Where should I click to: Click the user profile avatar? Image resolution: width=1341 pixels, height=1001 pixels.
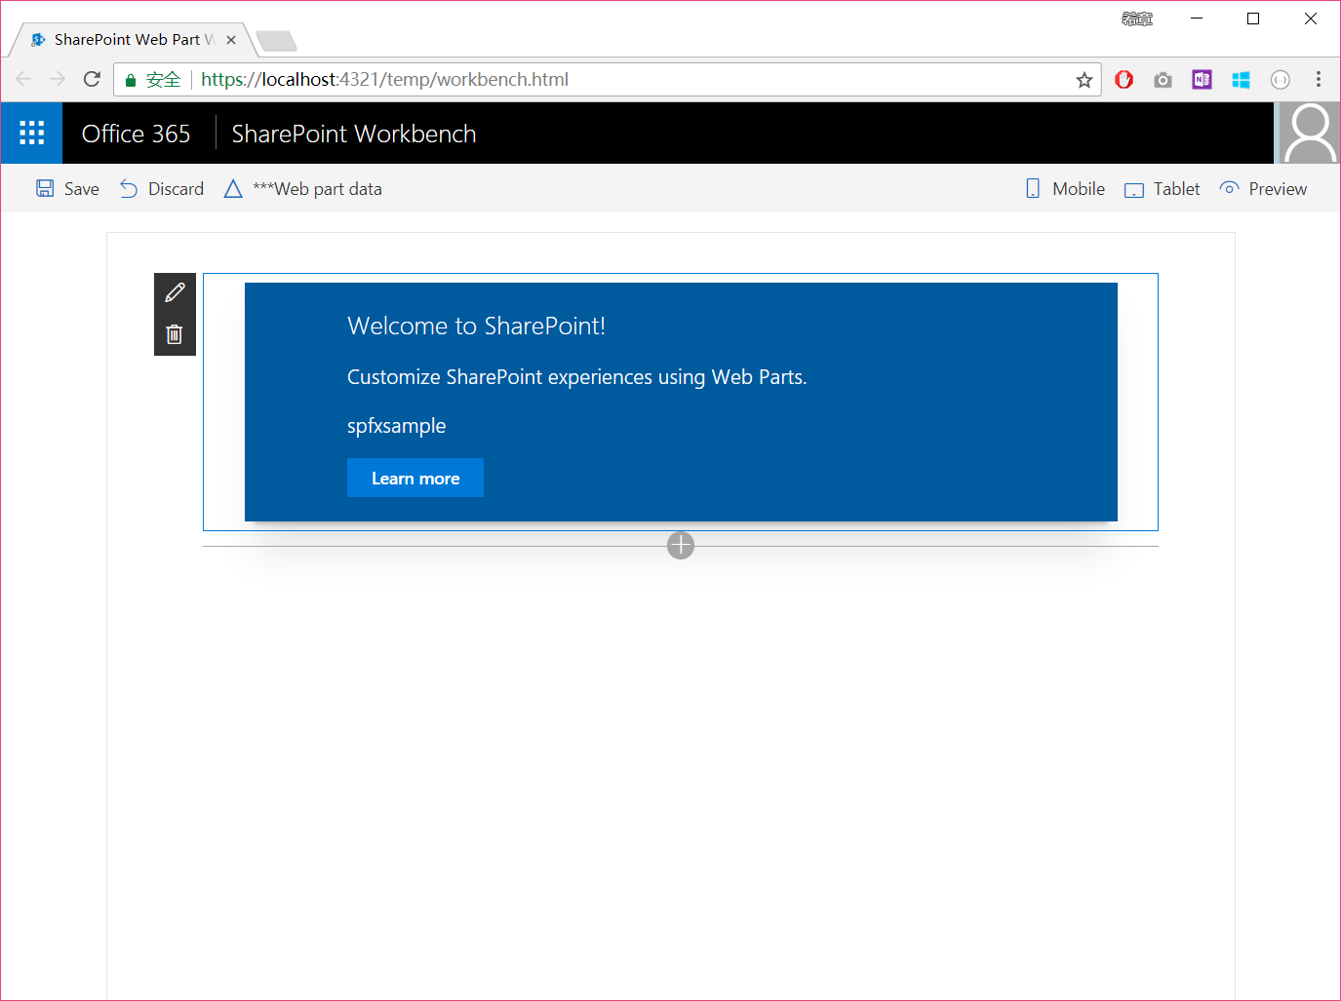point(1309,133)
